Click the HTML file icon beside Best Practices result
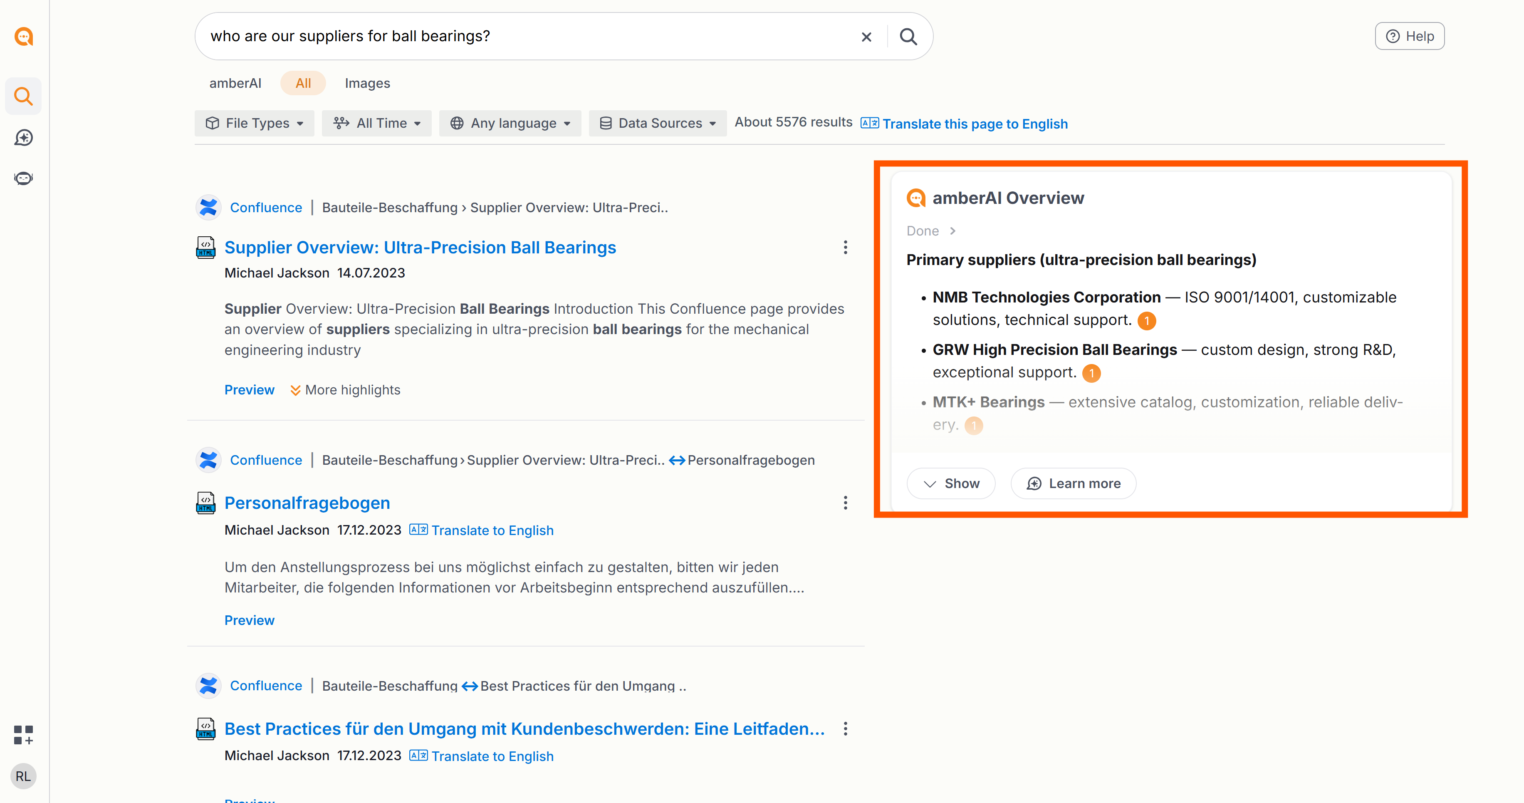1524x803 pixels. 205,729
